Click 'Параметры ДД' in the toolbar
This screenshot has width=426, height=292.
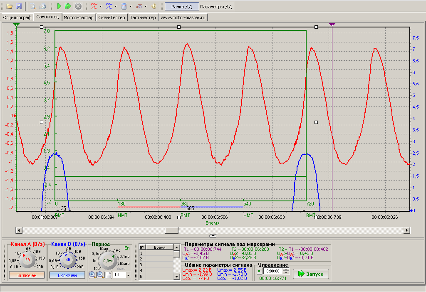click(216, 7)
